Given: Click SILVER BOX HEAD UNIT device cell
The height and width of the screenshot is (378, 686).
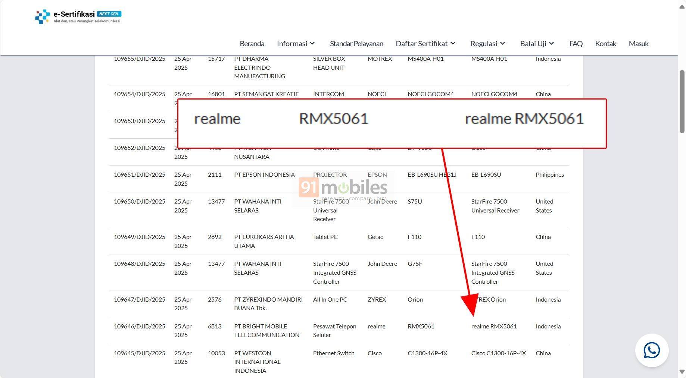Looking at the screenshot, I should click(329, 63).
